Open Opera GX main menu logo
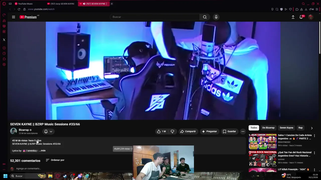321x180 pixels. [x=4, y=4]
